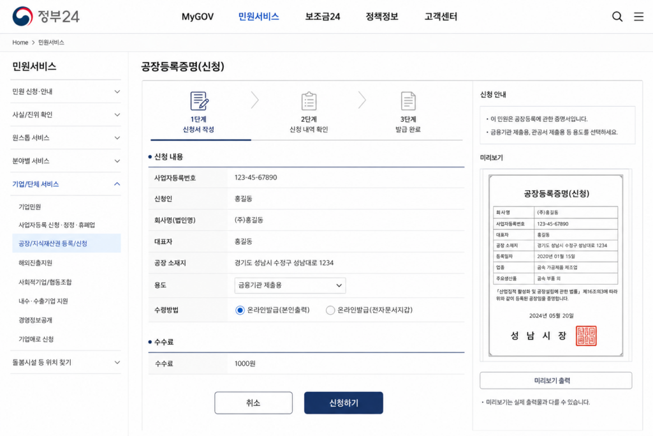Click the 민원서비스 sidebar heading
Screen dimensions: 653x436
(34, 66)
